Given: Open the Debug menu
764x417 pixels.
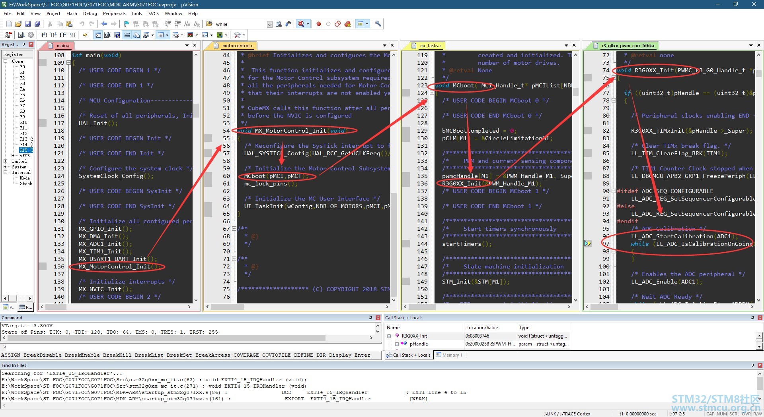Looking at the screenshot, I should [x=90, y=14].
